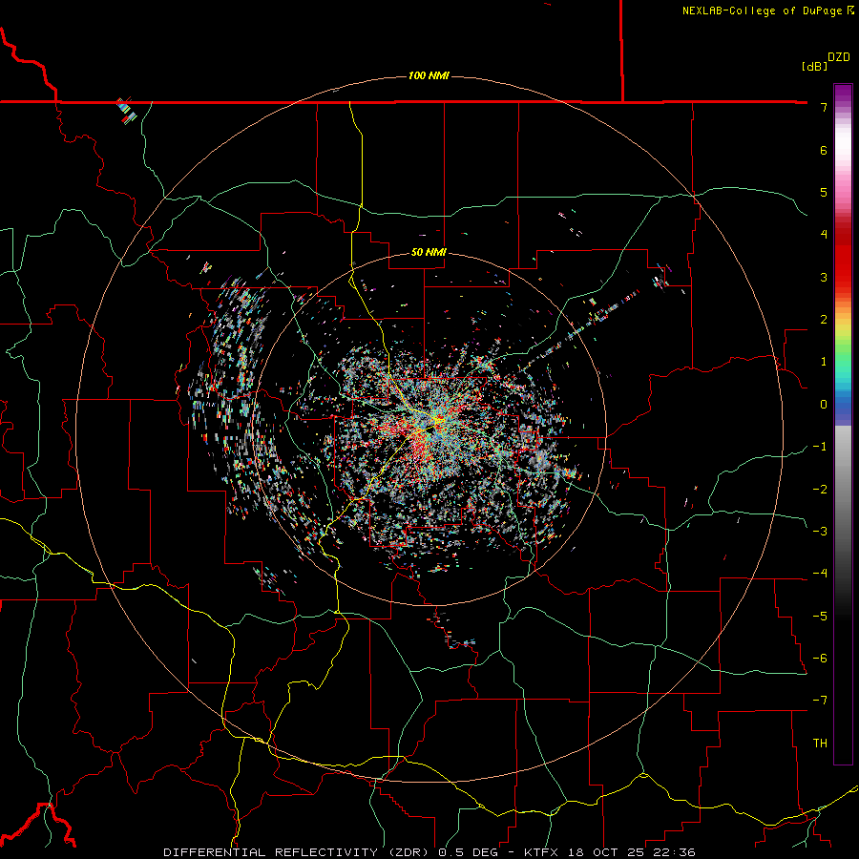Viewport: 859px width, 859px height.
Task: Pick the purple top of ZDR color bar
Action: pyautogui.click(x=843, y=94)
